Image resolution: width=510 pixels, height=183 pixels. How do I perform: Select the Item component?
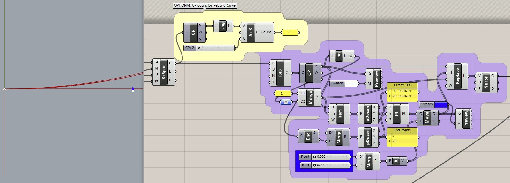click(340, 114)
